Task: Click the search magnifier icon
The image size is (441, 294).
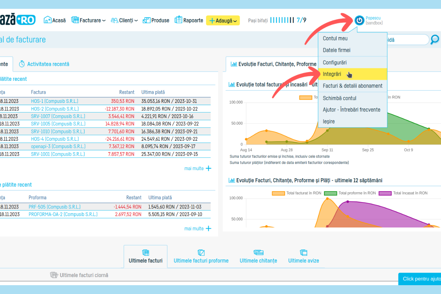Action: tap(435, 40)
